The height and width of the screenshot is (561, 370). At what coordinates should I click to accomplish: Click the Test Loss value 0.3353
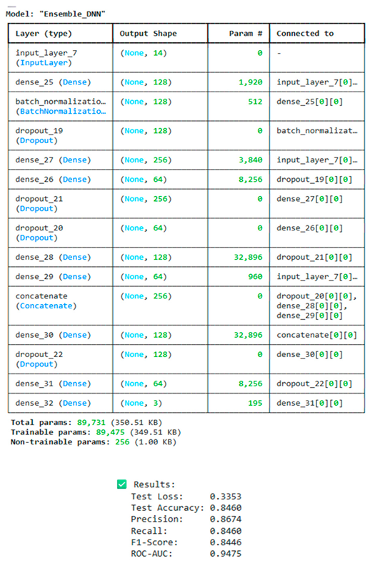226,497
